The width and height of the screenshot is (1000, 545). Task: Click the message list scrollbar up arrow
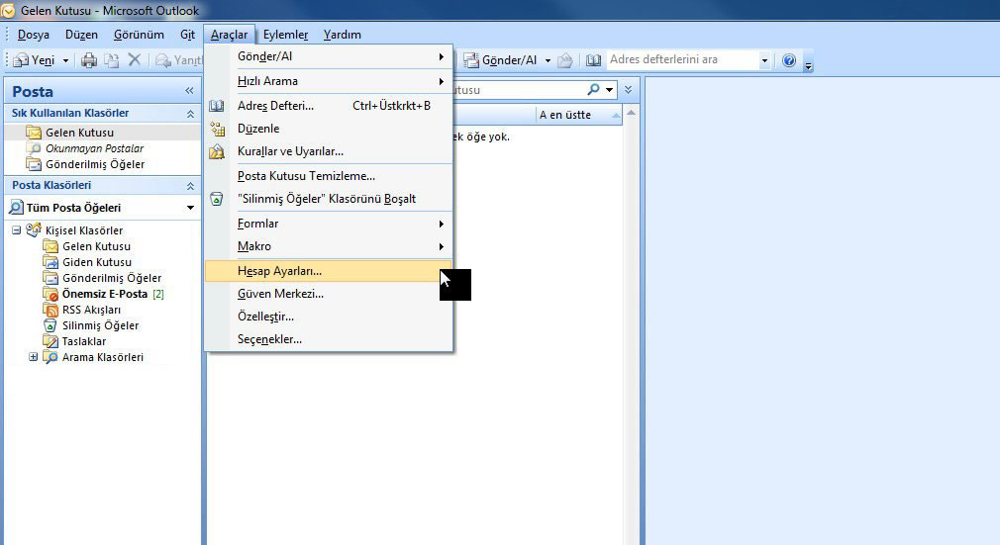(x=631, y=114)
